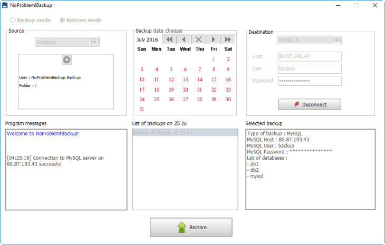Click the Host input field
This screenshot has width=385, height=245.
pos(310,56)
